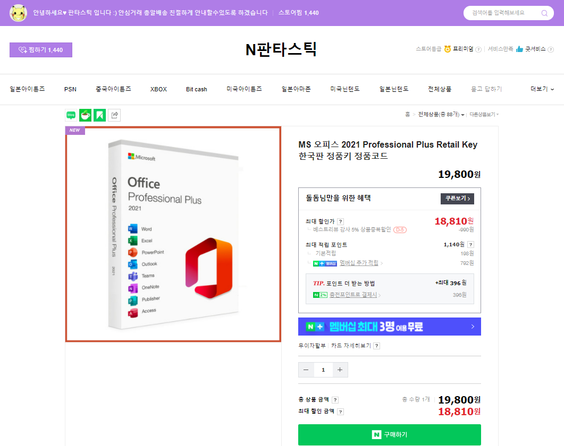The image size is (564, 446).
Task: Click the 프리미엄 store grade medal icon
Action: pos(448,49)
